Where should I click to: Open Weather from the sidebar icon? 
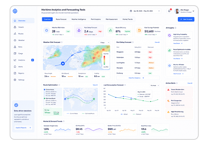point(15,40)
